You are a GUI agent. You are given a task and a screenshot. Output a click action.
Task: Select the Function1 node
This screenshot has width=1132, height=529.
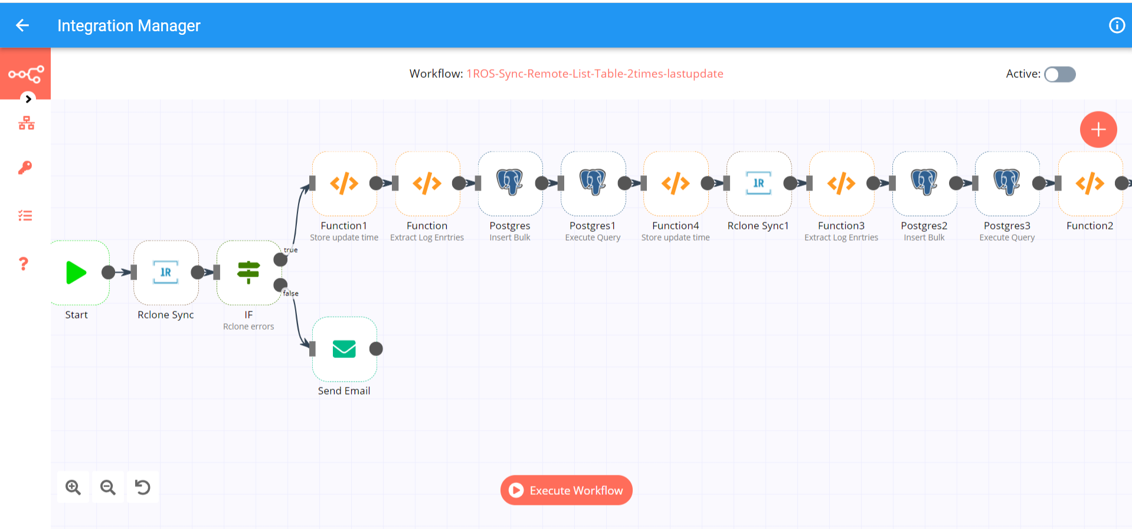[344, 183]
